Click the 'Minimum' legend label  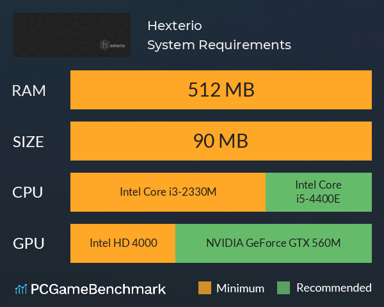click(x=241, y=288)
